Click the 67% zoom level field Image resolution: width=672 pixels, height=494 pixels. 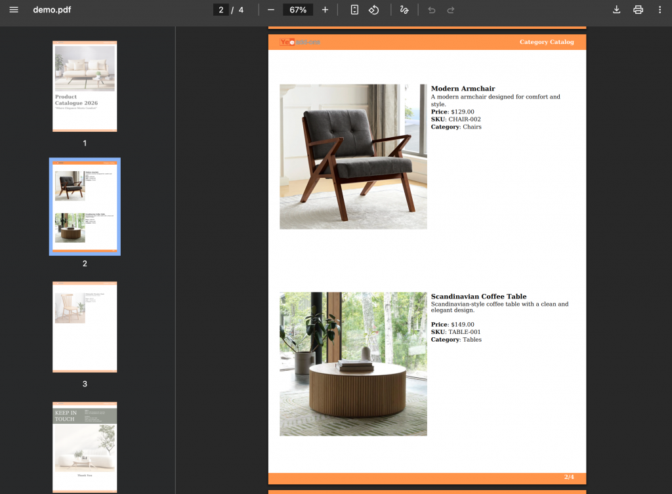[298, 10]
